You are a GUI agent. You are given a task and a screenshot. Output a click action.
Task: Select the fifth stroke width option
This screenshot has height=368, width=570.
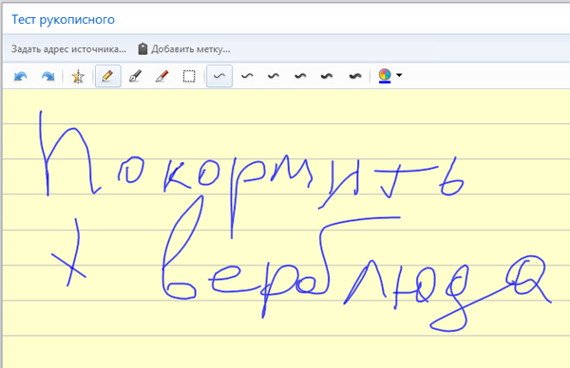[x=327, y=76]
